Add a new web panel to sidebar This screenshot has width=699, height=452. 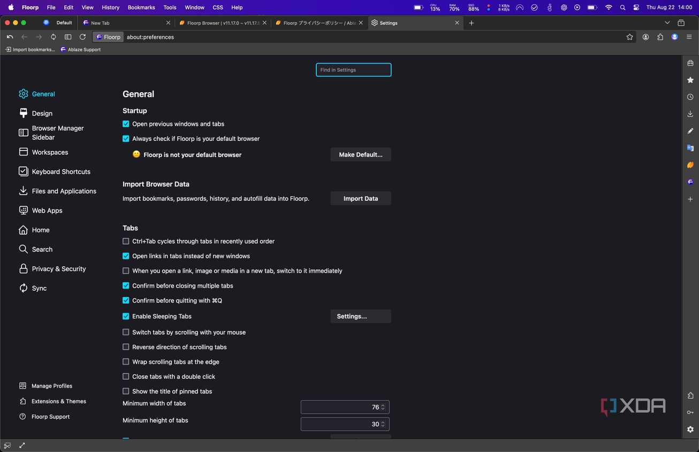[690, 199]
